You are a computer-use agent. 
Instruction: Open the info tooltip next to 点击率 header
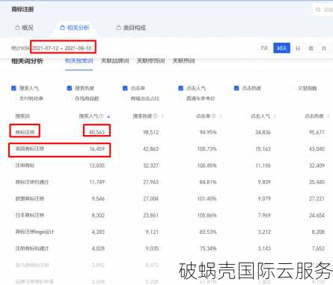click(x=214, y=116)
